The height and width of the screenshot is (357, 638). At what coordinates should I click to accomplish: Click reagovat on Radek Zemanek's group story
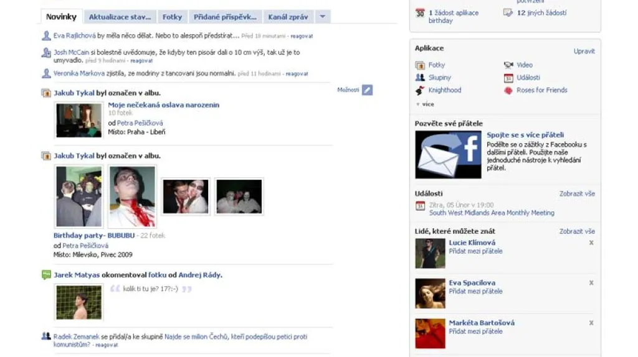pos(107,345)
